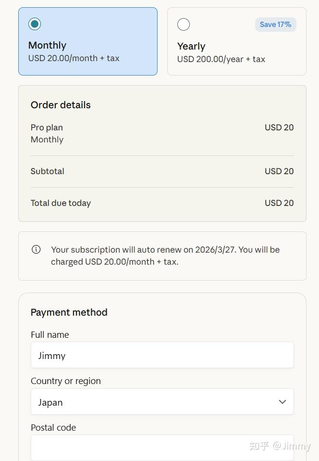Focus the Full name input field
The width and height of the screenshot is (319, 461).
tap(162, 355)
